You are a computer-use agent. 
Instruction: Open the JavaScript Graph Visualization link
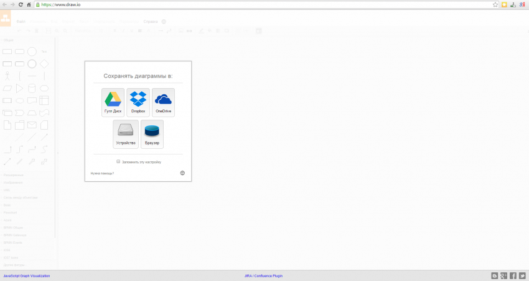26,275
